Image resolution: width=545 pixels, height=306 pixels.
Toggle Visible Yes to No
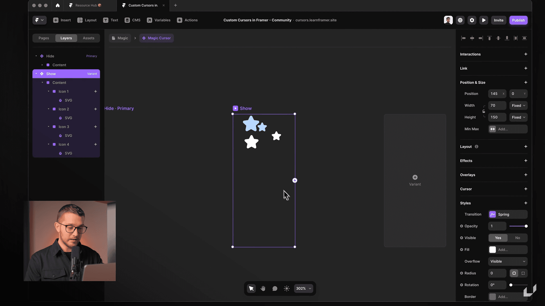pos(518,238)
